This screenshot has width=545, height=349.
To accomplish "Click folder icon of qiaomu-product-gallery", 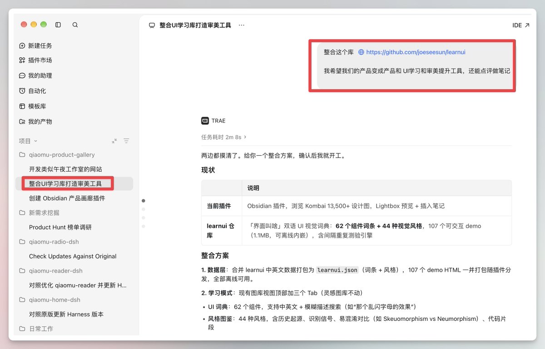I will [22, 155].
